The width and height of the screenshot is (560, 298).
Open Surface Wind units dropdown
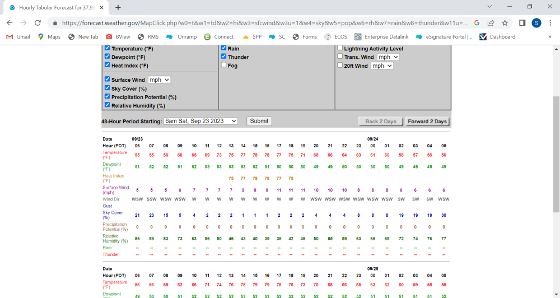[159, 80]
